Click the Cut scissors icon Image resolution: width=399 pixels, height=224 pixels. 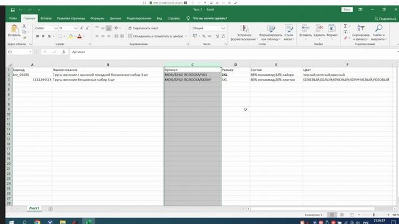pos(24,26)
